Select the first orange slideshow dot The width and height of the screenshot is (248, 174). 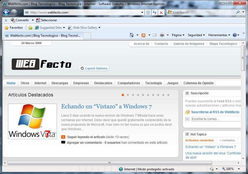pos(123,95)
